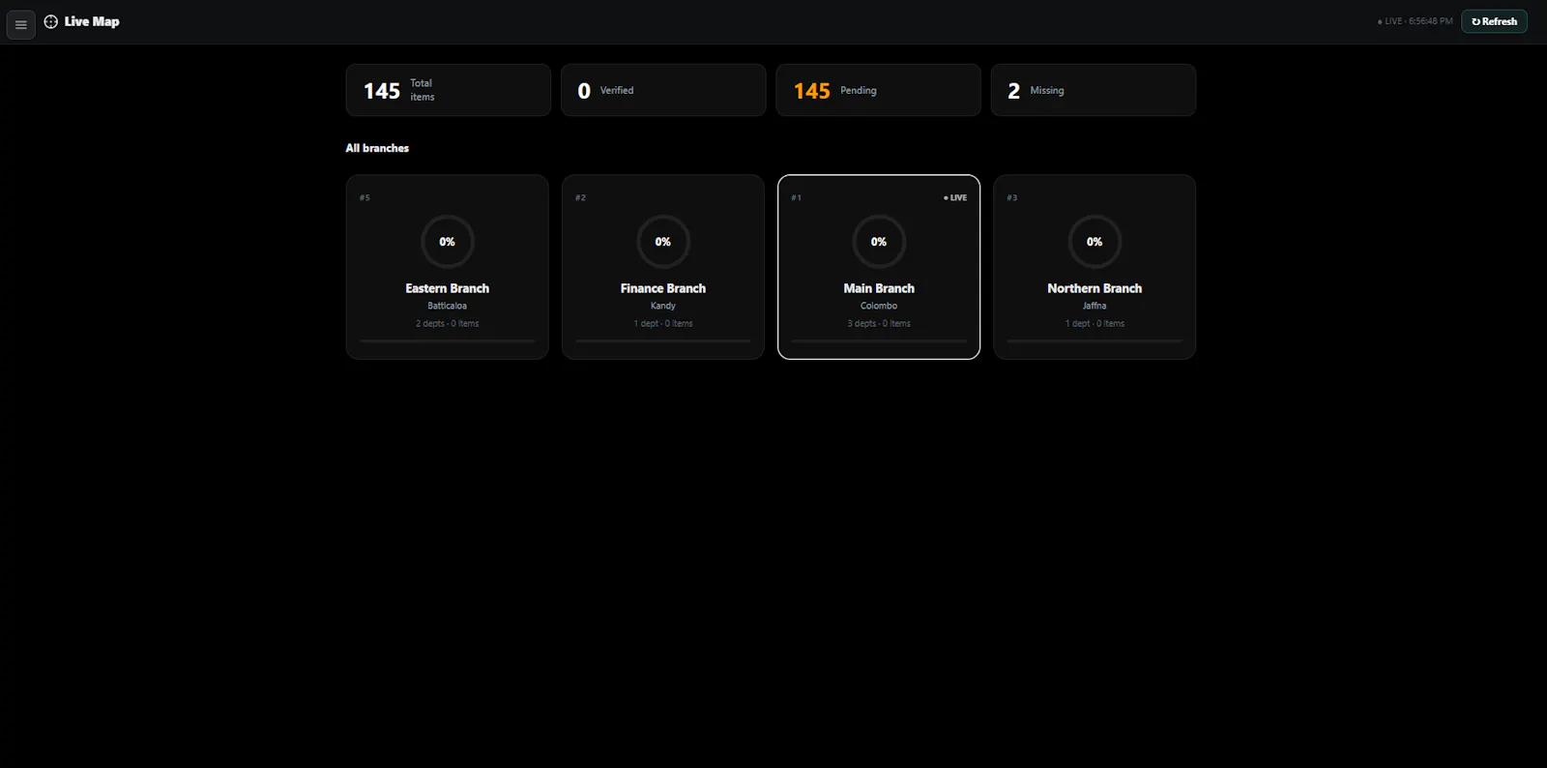Open the hamburger menu button
1547x768 pixels.
[x=21, y=24]
